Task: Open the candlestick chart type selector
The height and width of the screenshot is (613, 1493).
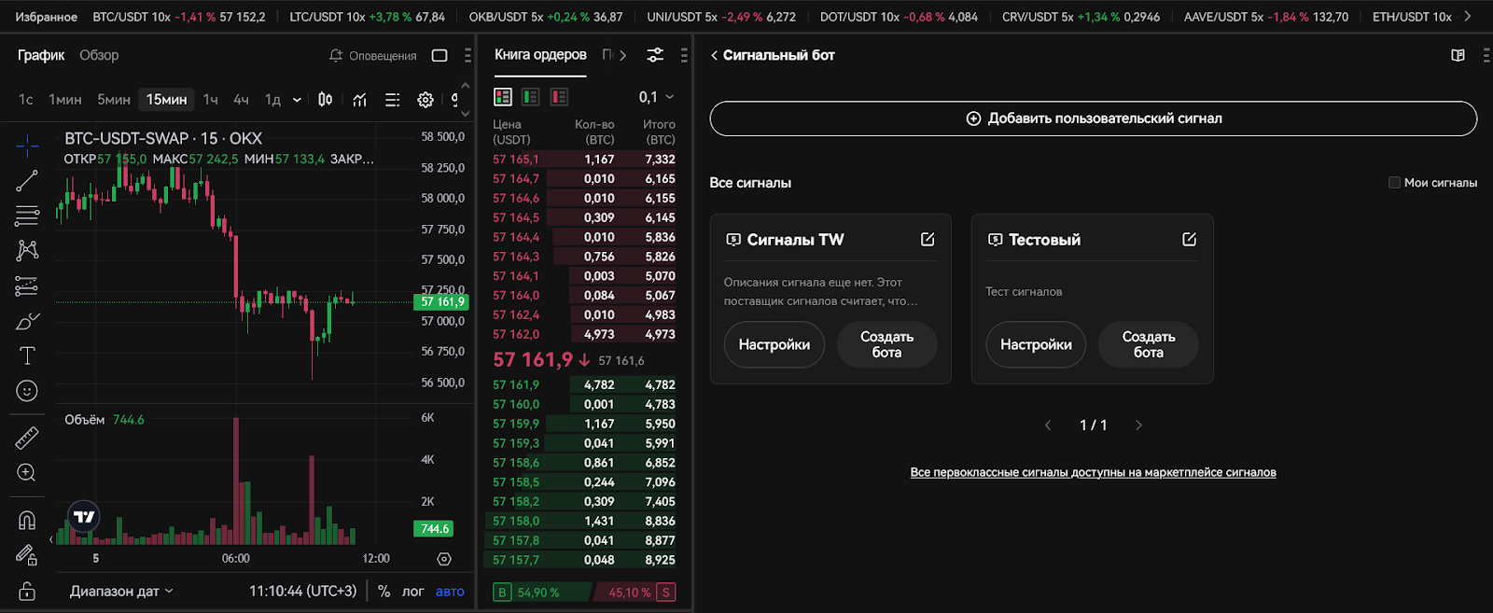Action: pos(325,99)
